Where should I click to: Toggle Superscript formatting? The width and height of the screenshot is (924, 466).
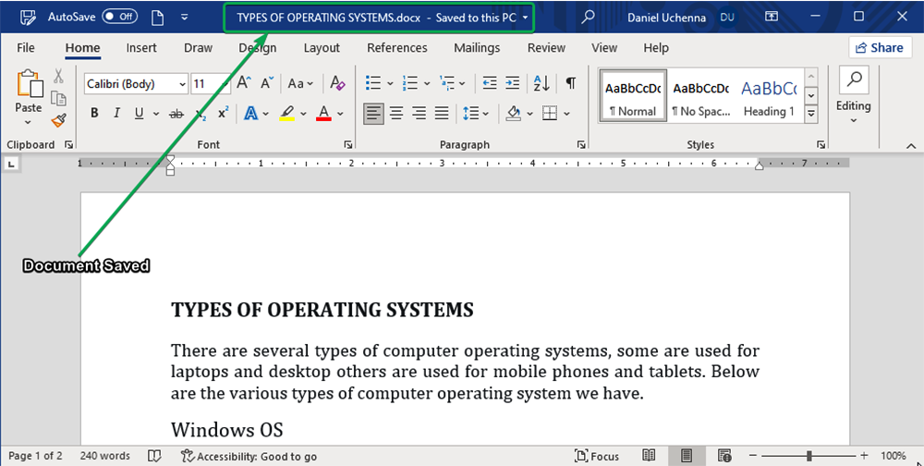coord(224,113)
